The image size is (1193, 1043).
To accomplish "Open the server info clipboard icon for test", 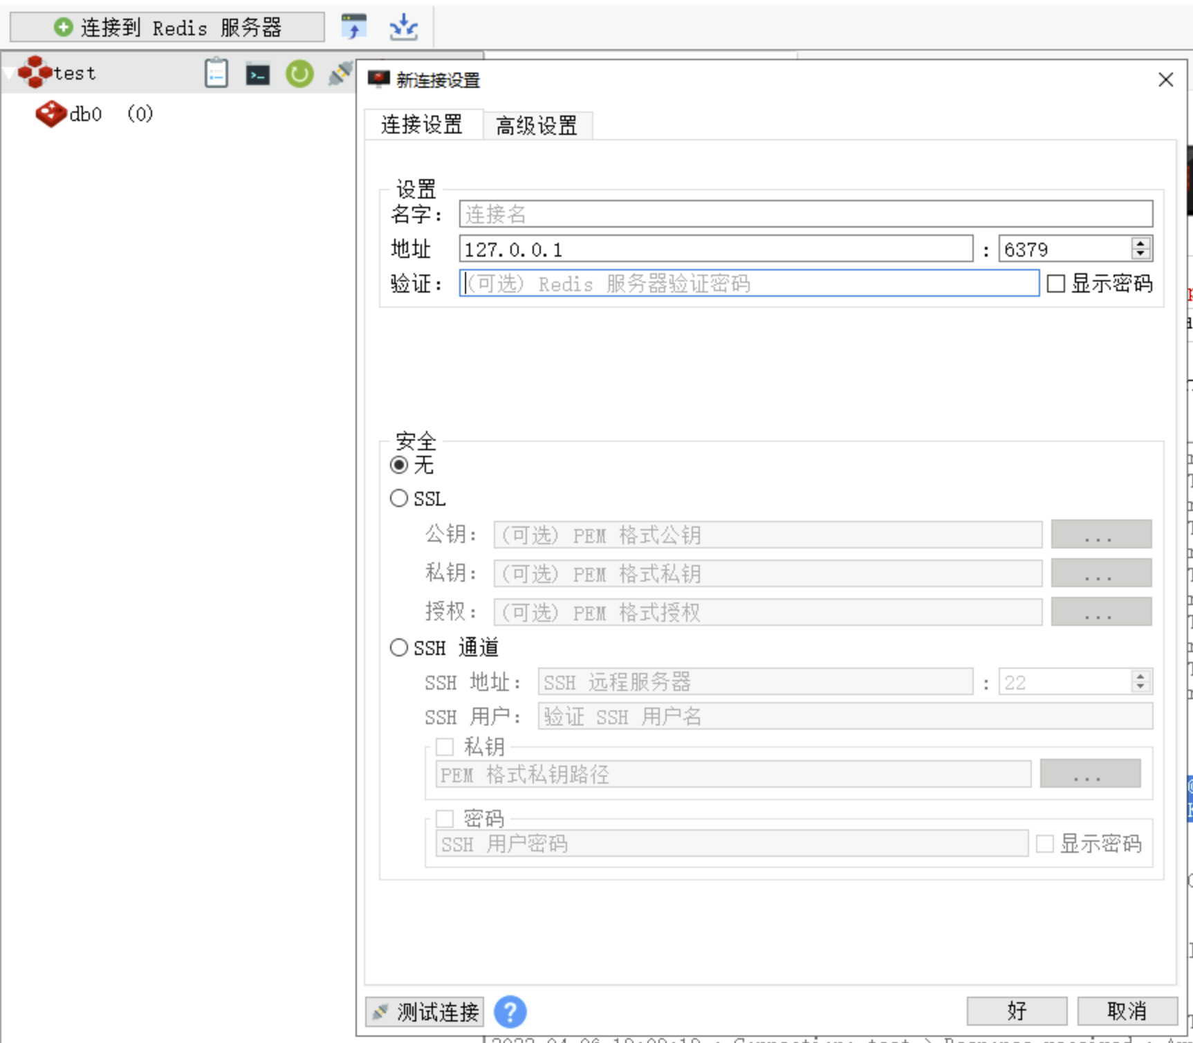I will (216, 73).
